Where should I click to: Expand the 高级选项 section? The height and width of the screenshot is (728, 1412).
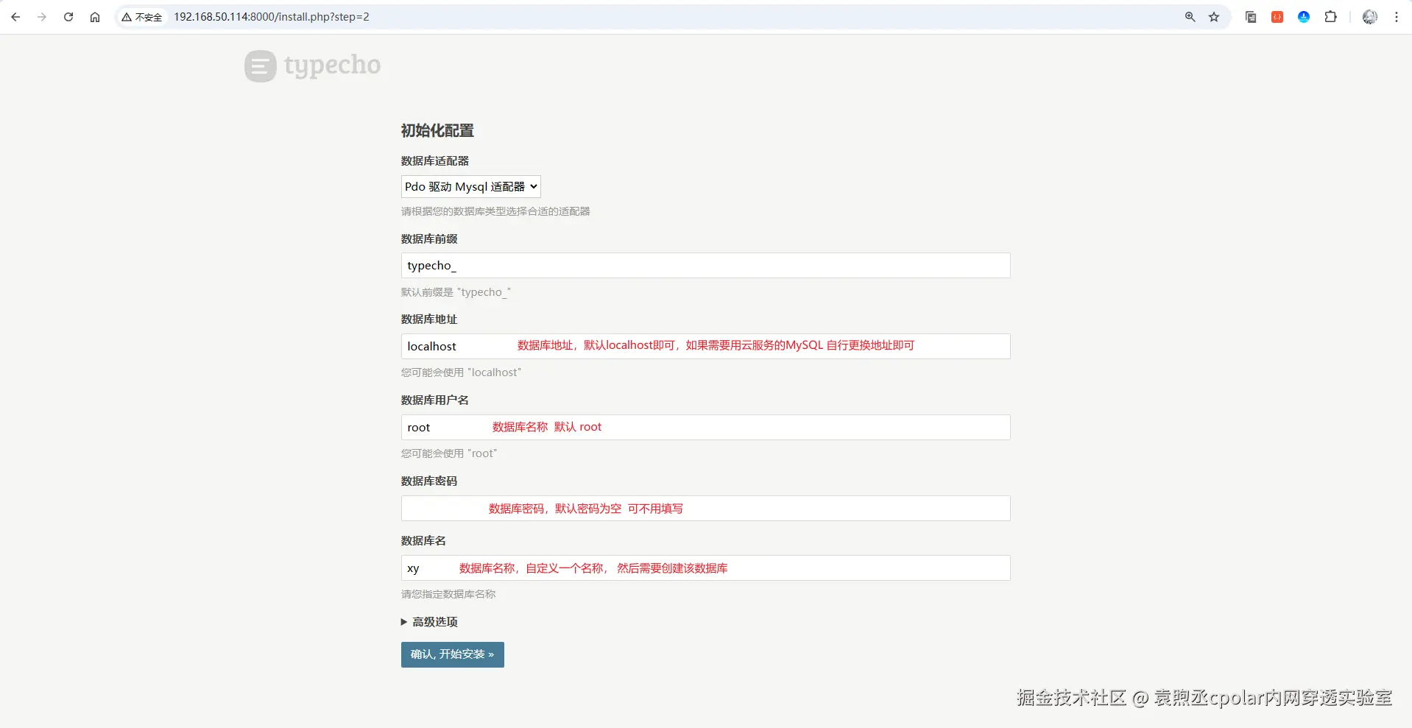(x=429, y=622)
